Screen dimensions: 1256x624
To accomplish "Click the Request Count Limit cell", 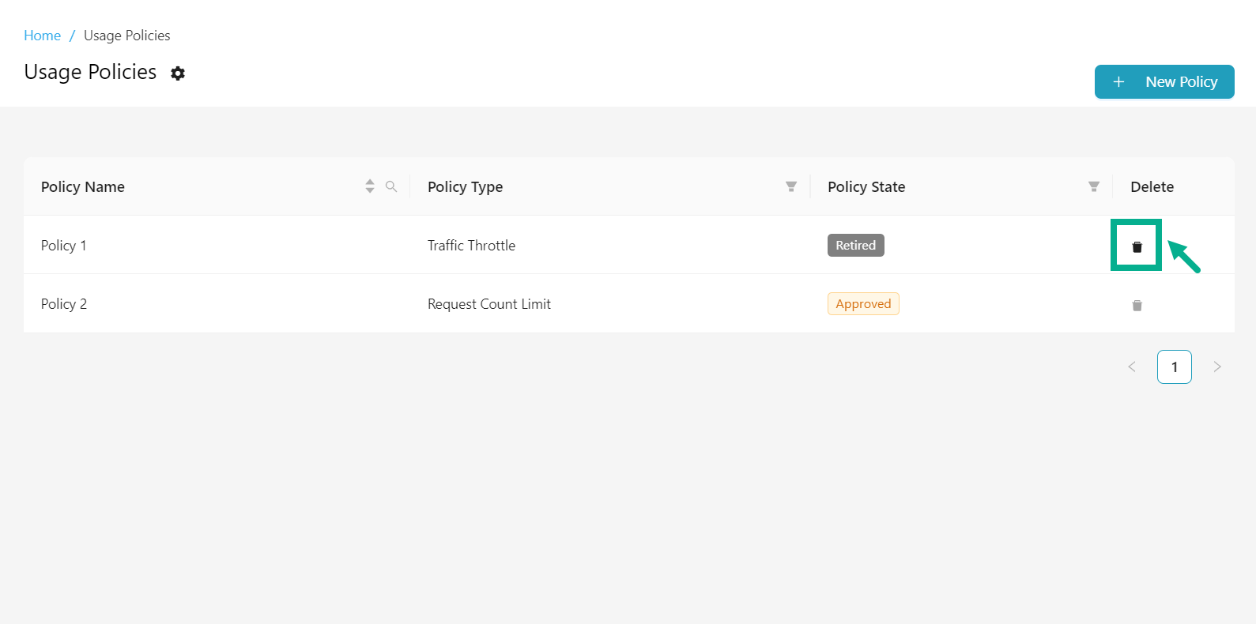I will (x=489, y=304).
